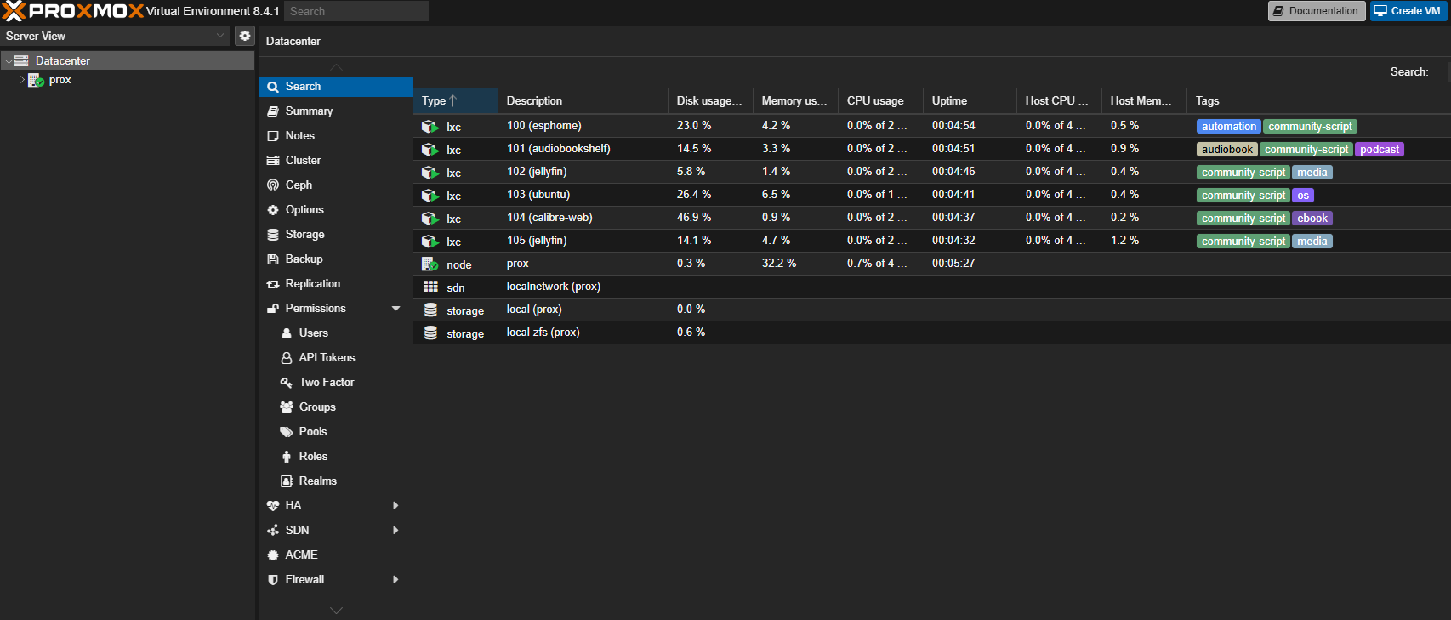Click the Storage database icon in sidebar
Viewport: 1451px width, 620px height.
(x=273, y=234)
